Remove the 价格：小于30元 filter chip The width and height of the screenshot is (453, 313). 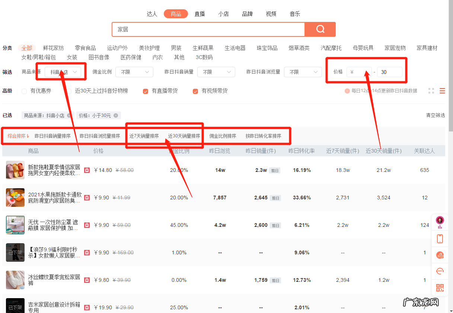(115, 115)
